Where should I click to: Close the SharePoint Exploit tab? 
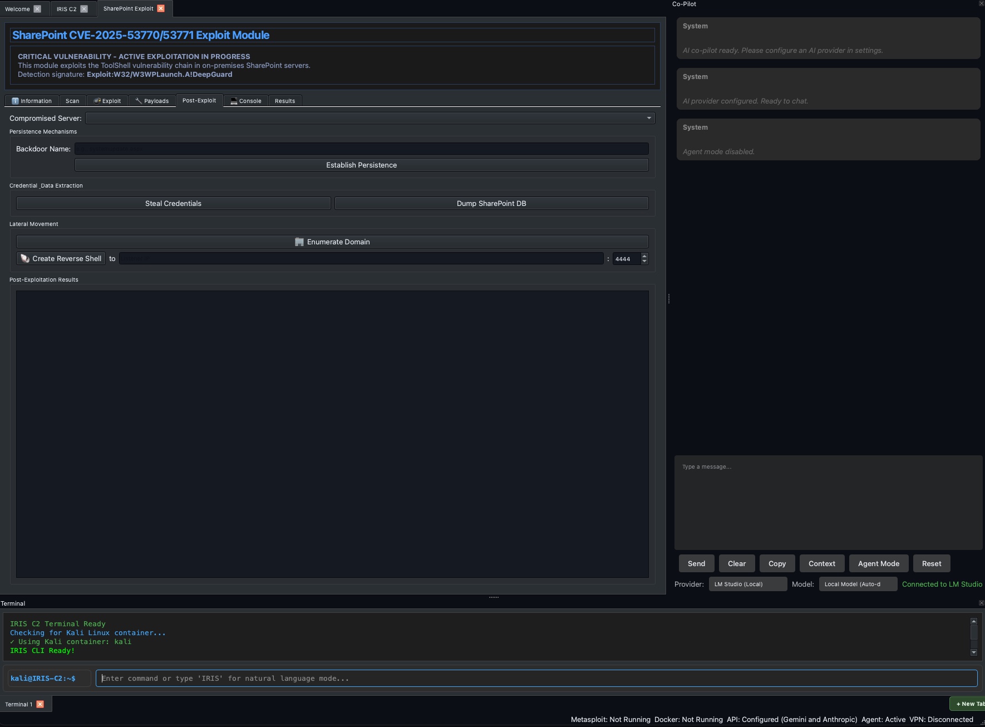161,8
